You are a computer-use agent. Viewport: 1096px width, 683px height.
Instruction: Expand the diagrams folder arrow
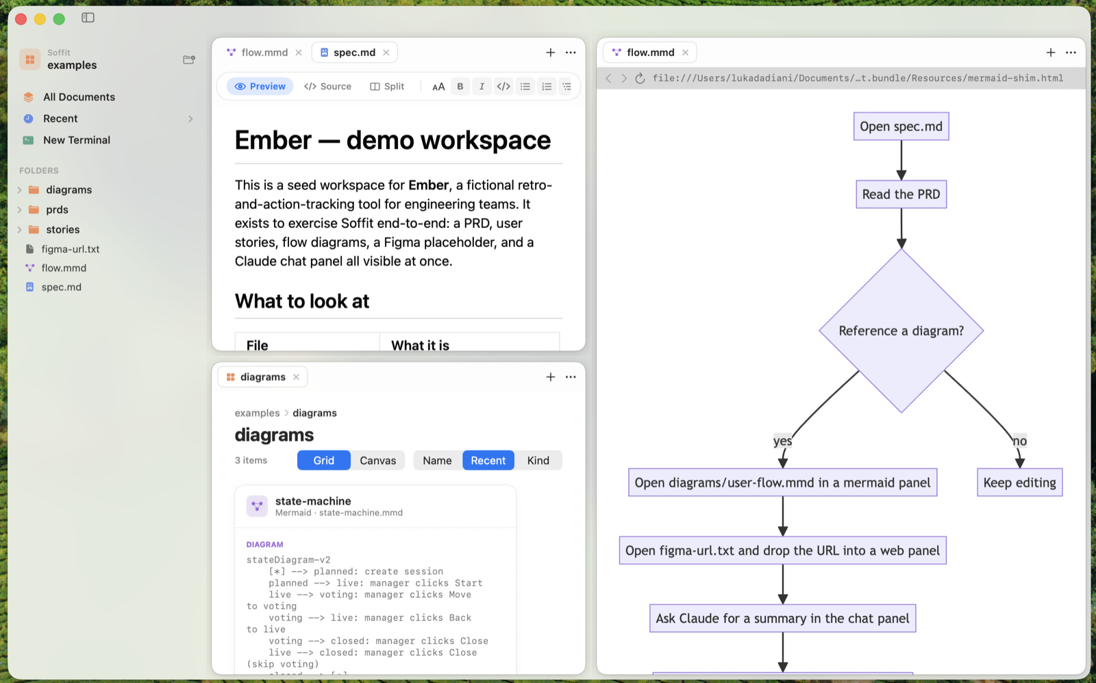[19, 190]
